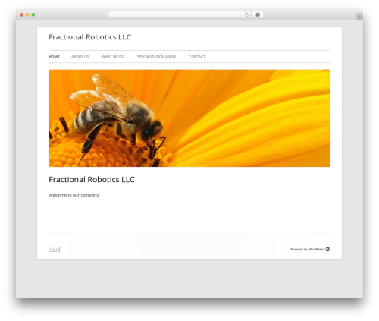Open the About Us menu item
This screenshot has height=321, width=379.
(x=80, y=57)
